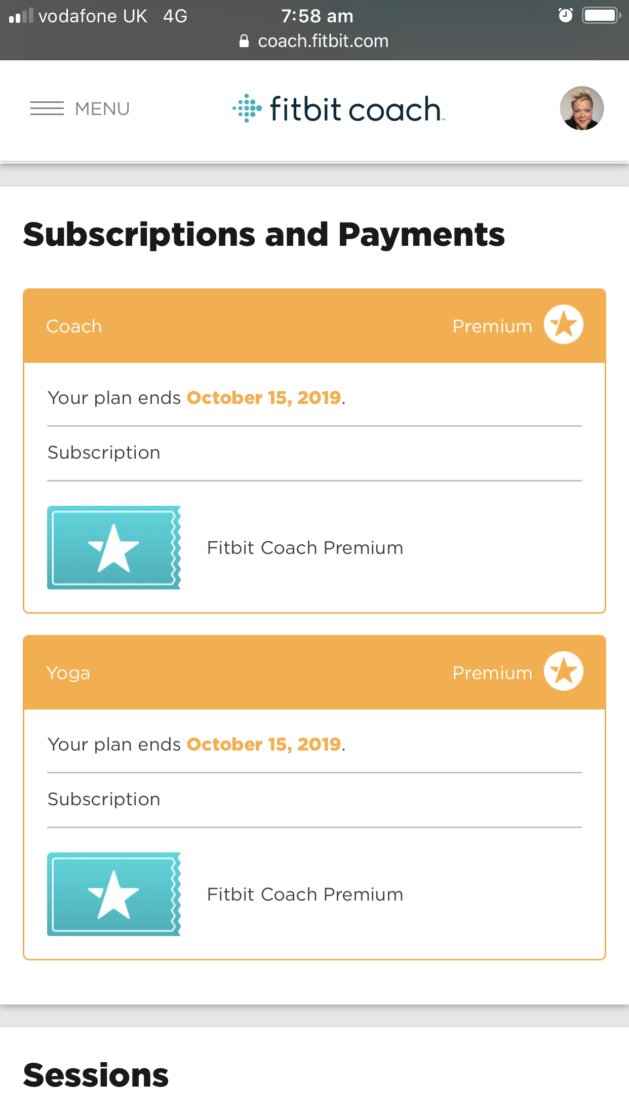Tap the Coach Premium star badge
Screen dimensions: 629x1119
click(563, 324)
